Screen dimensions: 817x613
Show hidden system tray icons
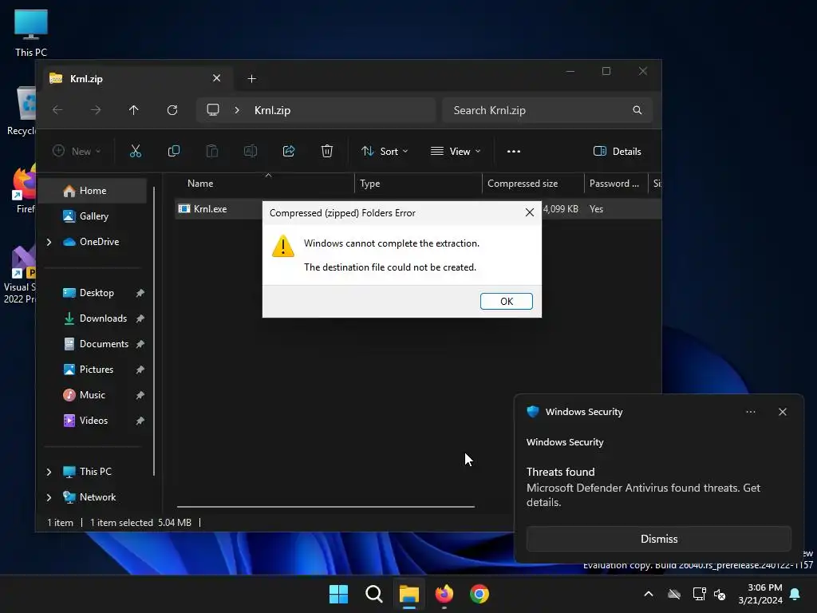click(x=648, y=594)
